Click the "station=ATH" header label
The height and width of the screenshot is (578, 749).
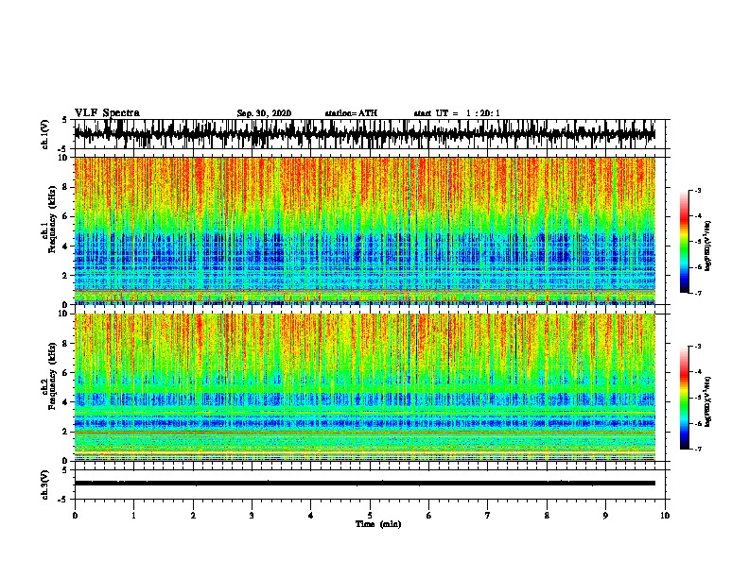(351, 113)
